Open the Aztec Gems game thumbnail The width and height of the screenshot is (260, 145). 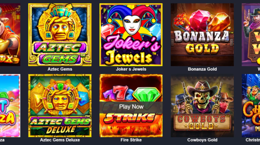[60, 35]
